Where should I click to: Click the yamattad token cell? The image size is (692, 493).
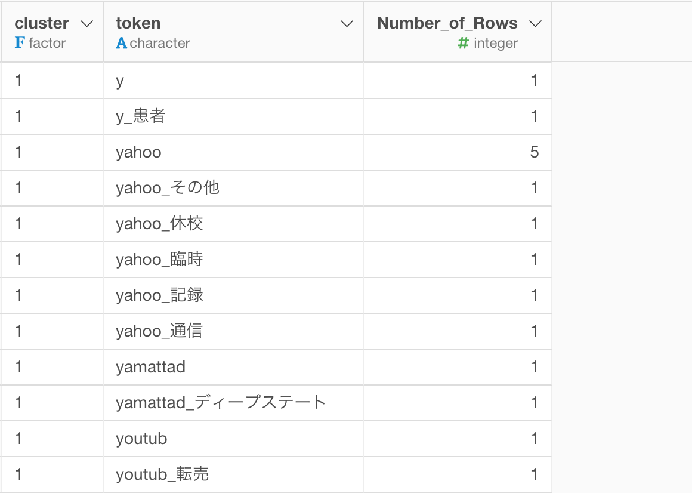[150, 367]
